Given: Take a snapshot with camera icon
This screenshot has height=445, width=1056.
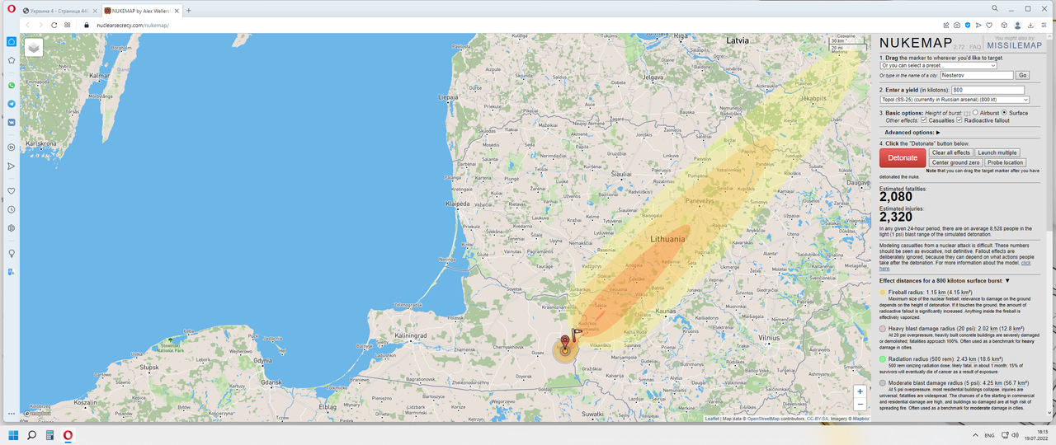Looking at the screenshot, I should (957, 25).
